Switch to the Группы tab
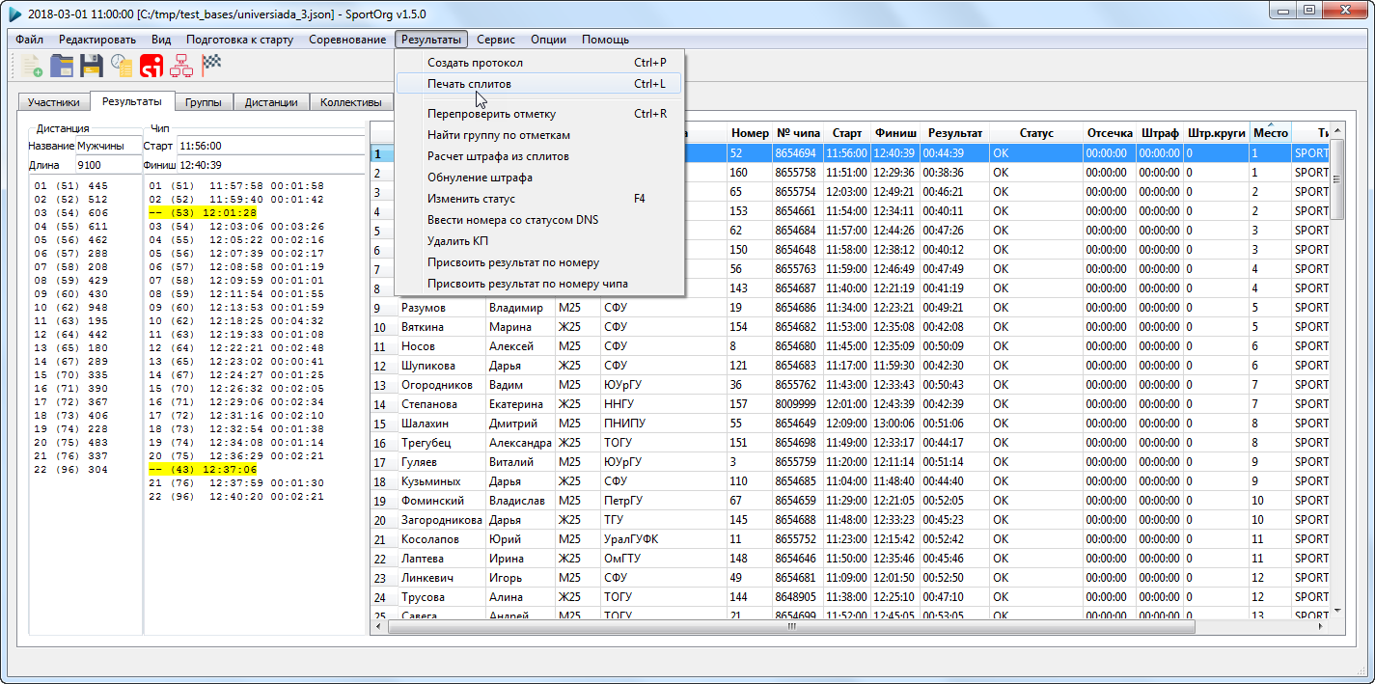The image size is (1375, 684). [204, 102]
